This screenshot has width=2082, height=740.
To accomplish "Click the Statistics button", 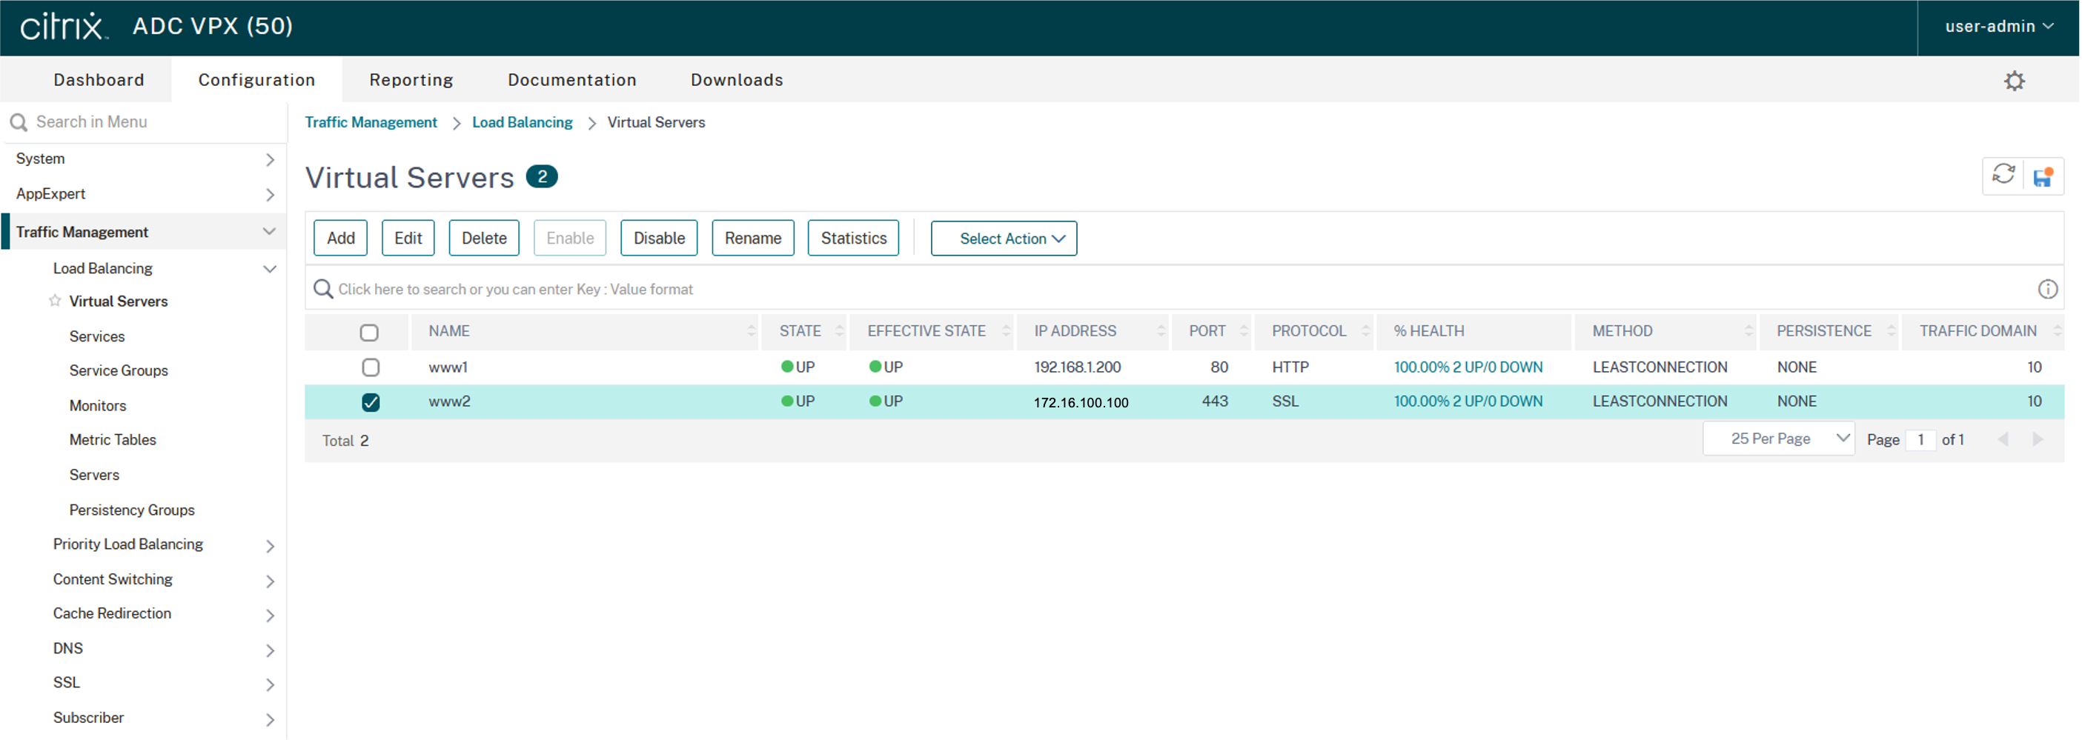I will point(852,239).
